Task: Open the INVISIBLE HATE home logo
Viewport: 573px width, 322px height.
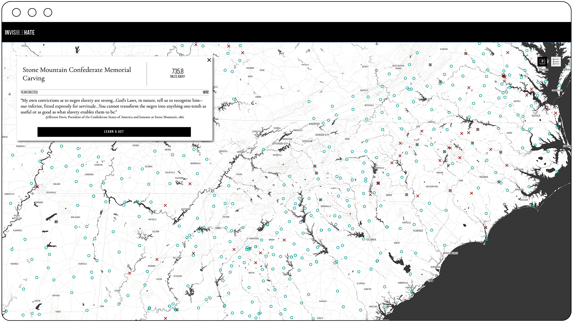Action: point(20,32)
